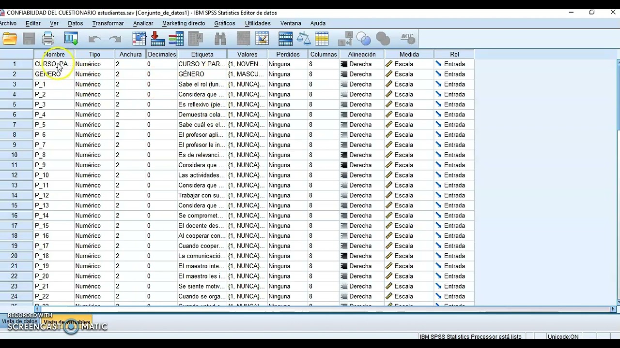
Task: Open the Datos menu
Action: [x=76, y=23]
